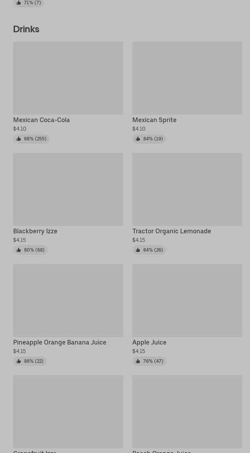Click thumbs-up icon under Blackberry Izze
This screenshot has height=453, width=250.
click(x=19, y=250)
